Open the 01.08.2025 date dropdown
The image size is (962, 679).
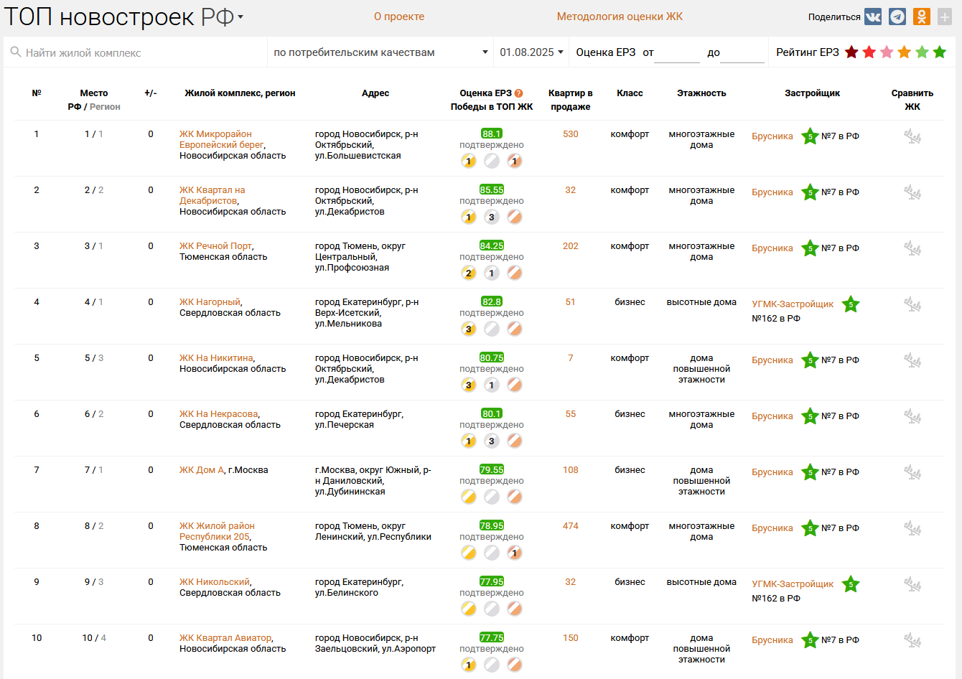tap(531, 52)
